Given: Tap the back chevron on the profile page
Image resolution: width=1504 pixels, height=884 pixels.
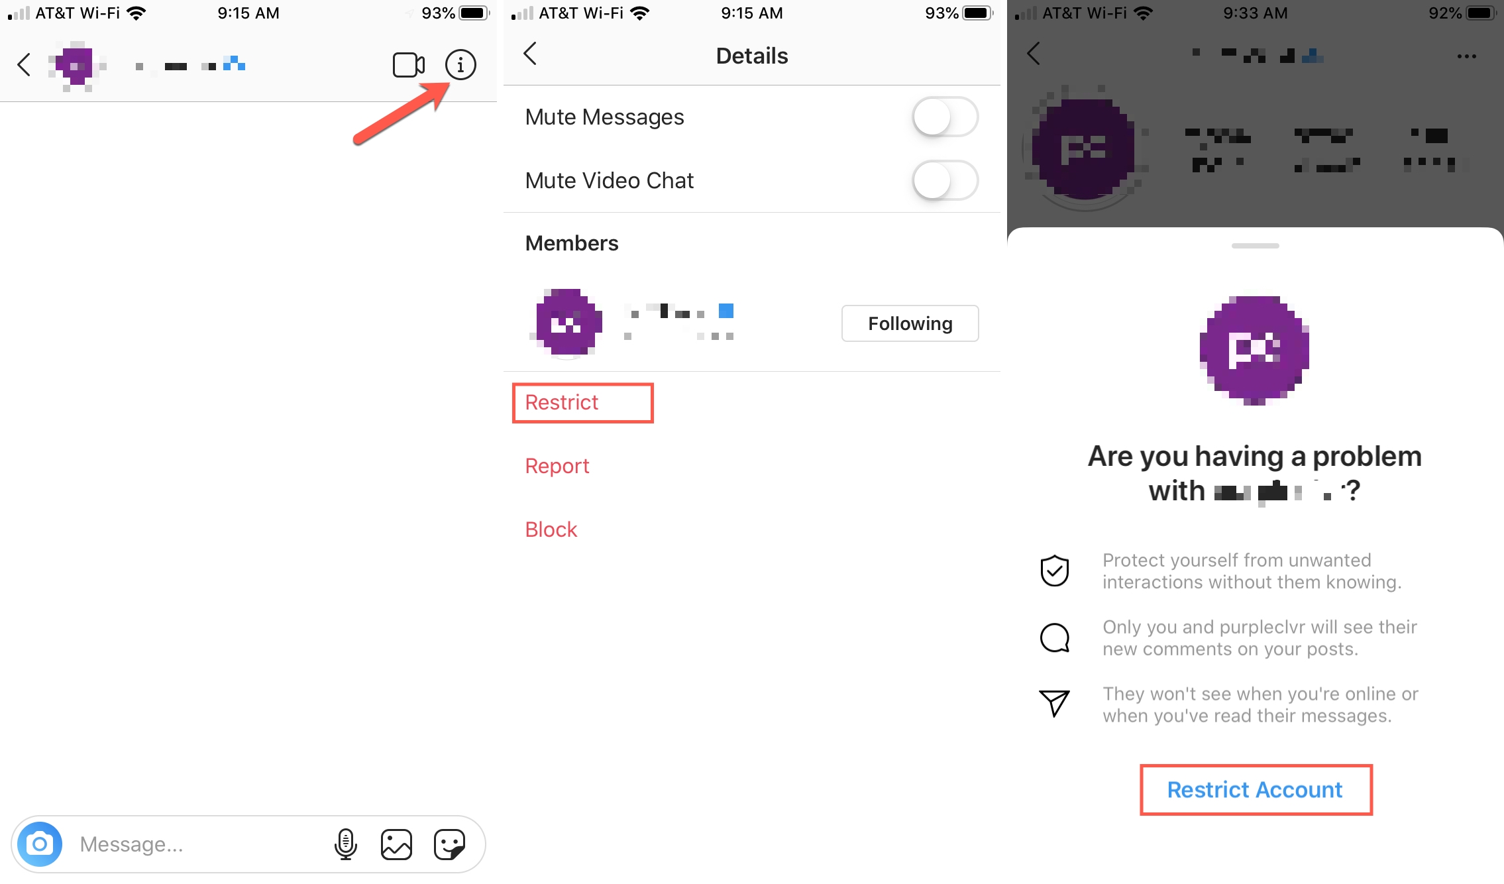Looking at the screenshot, I should point(1034,54).
